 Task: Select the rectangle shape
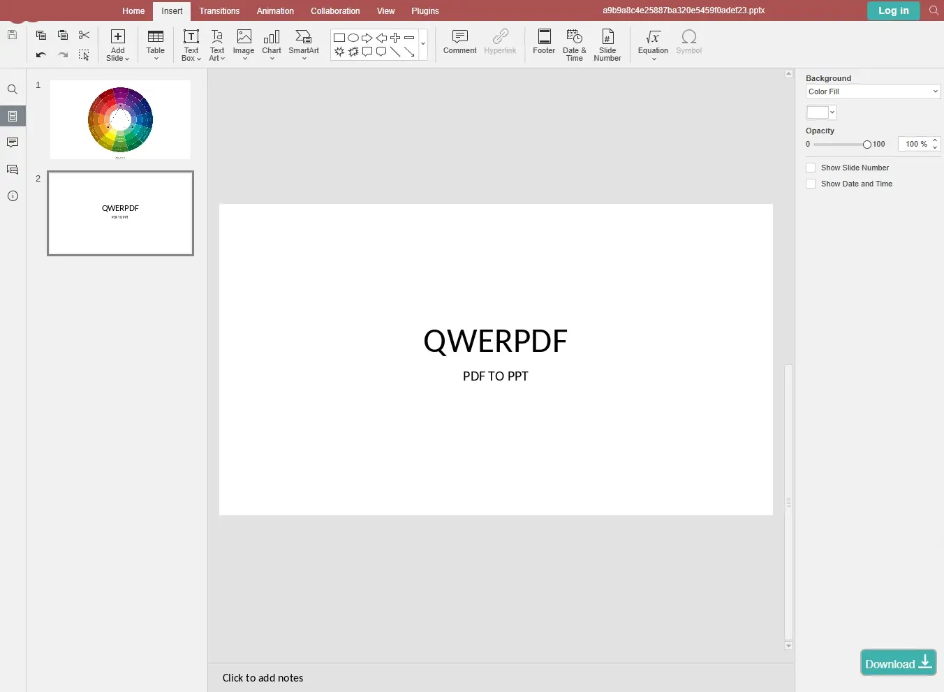(339, 38)
